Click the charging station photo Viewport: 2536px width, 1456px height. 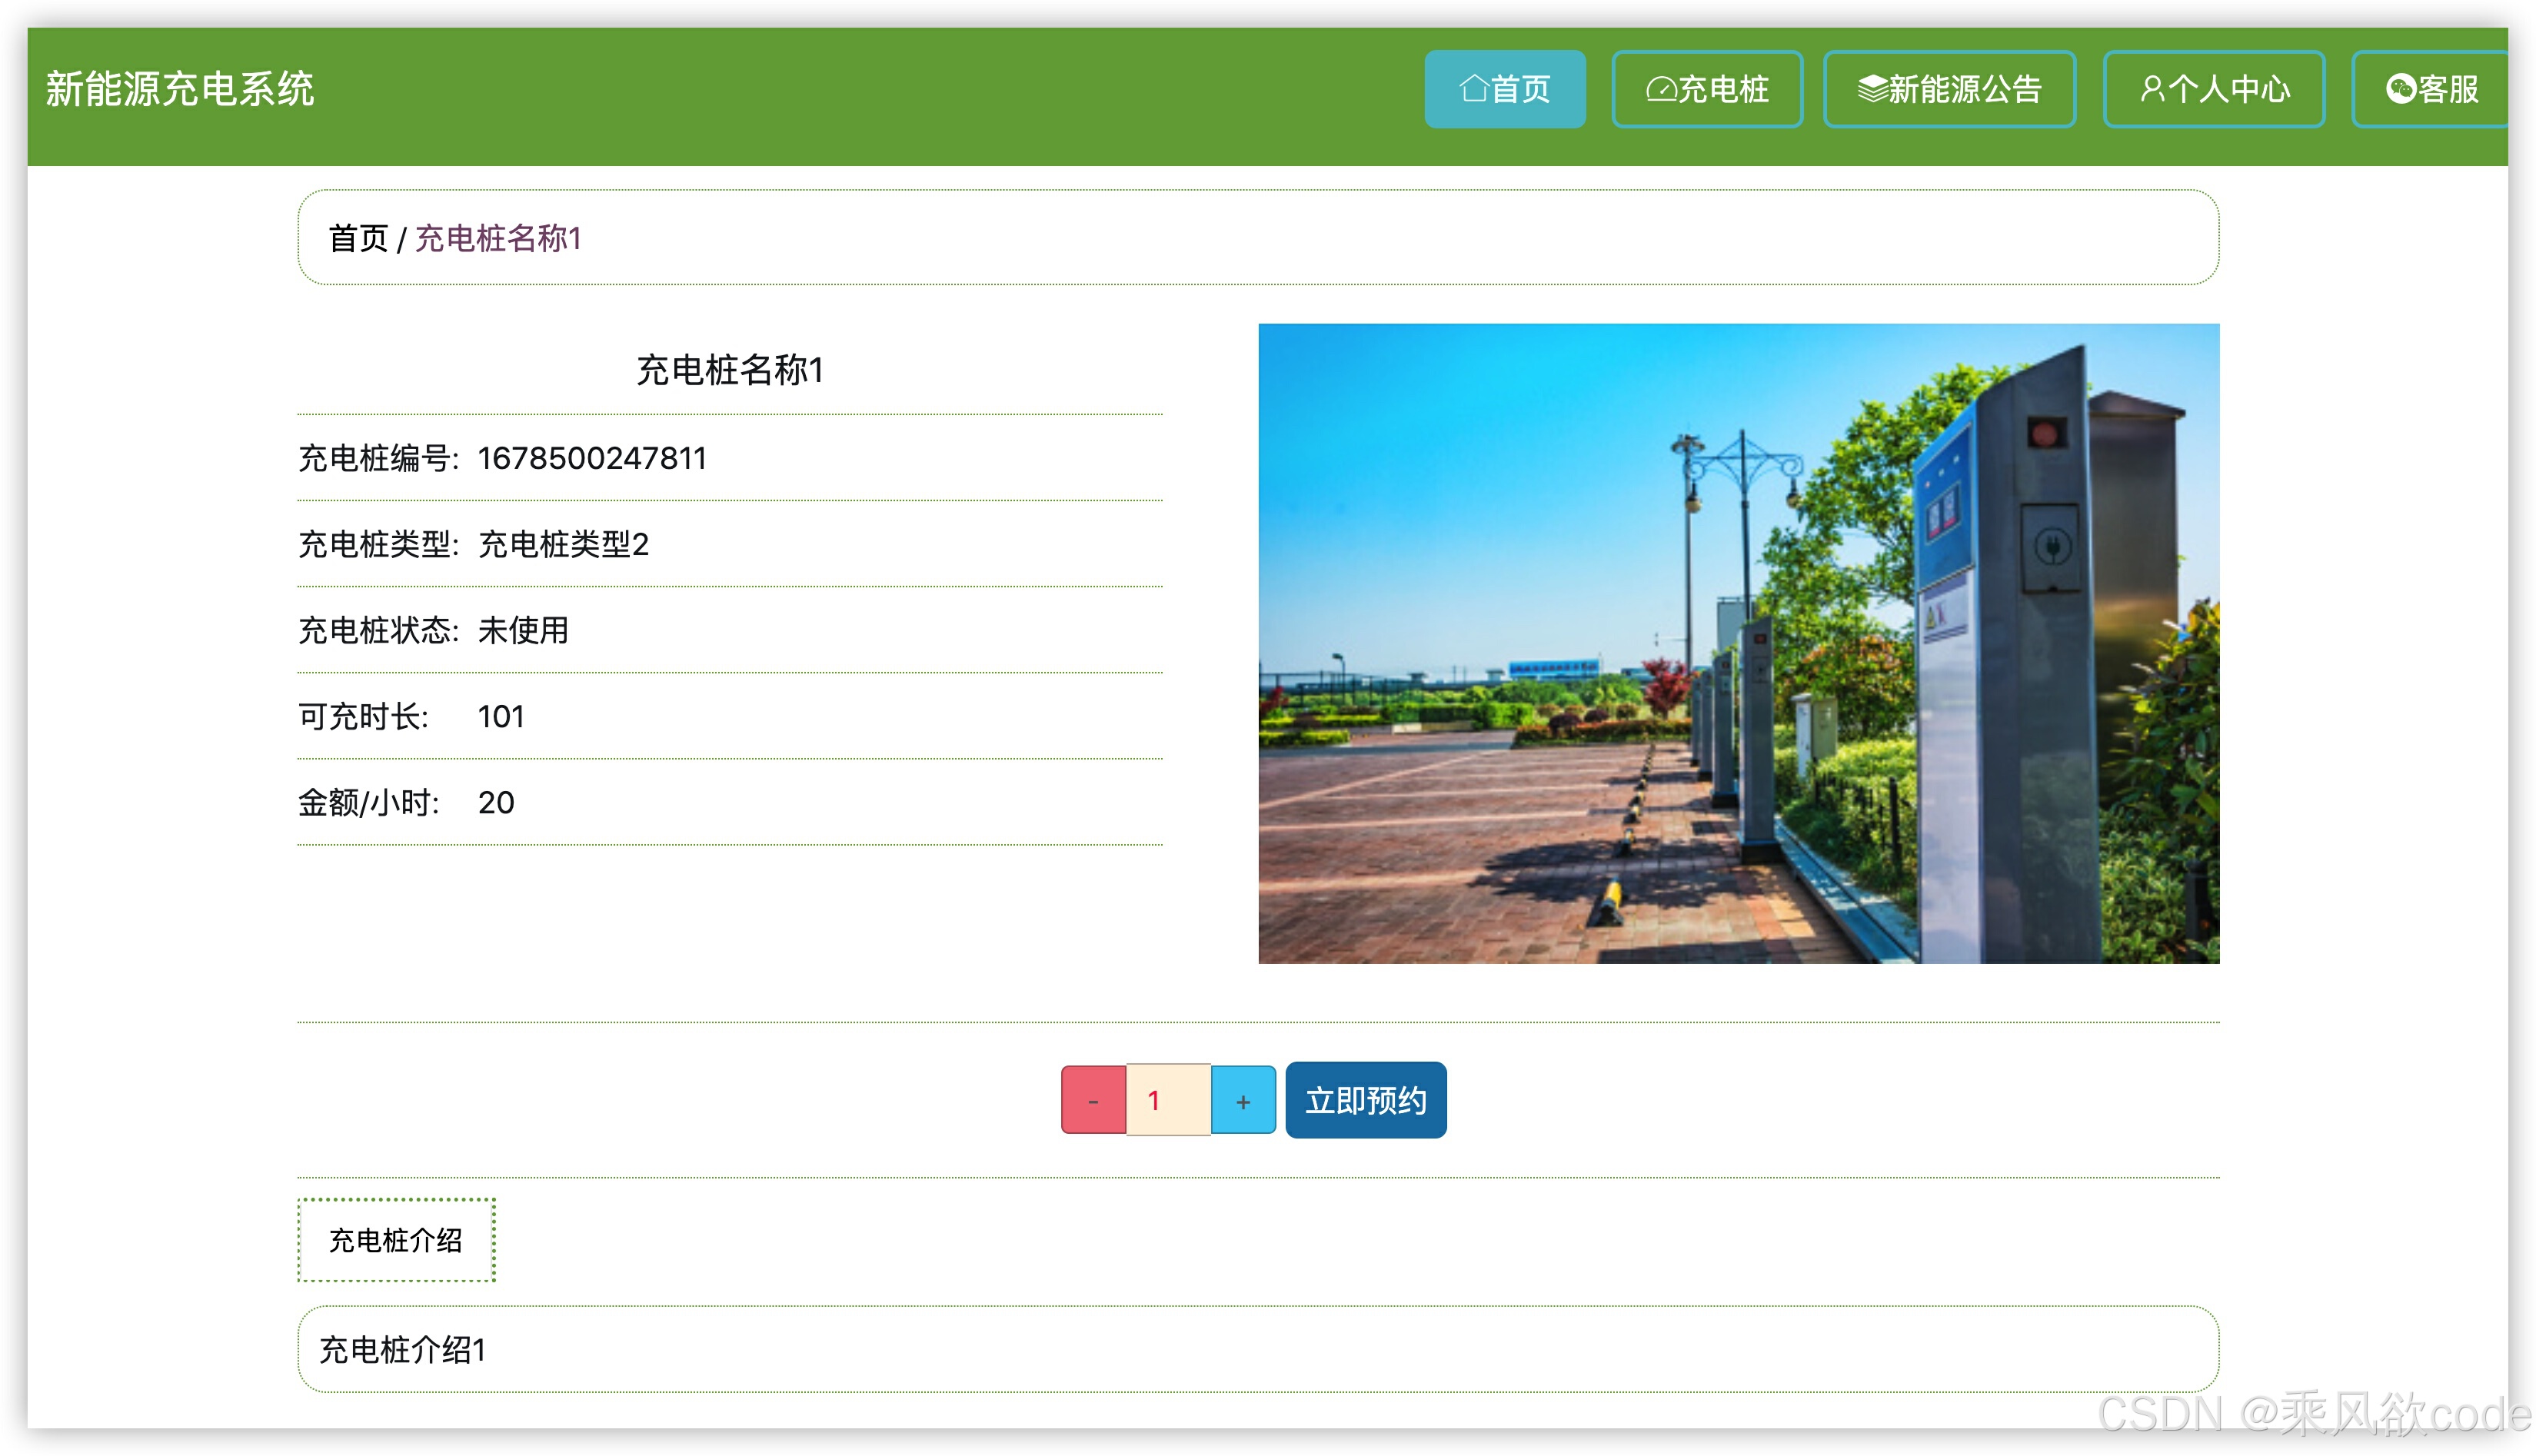(x=1738, y=643)
